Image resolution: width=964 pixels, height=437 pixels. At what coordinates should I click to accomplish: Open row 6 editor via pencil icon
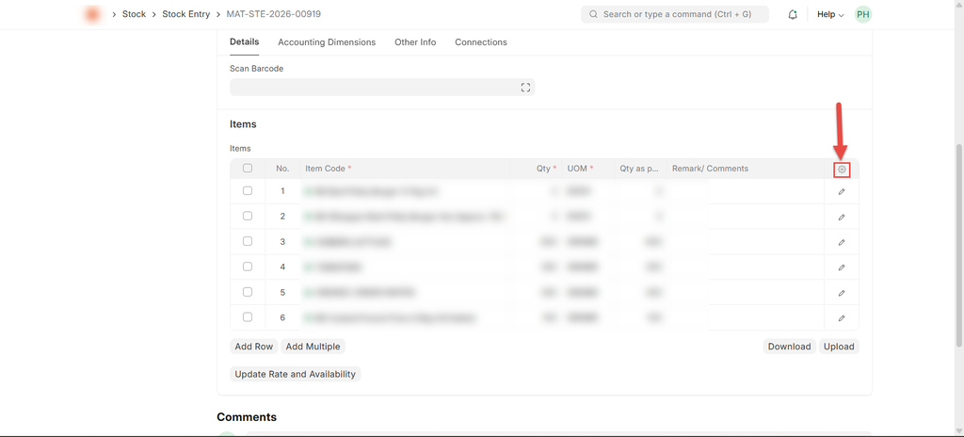(842, 318)
